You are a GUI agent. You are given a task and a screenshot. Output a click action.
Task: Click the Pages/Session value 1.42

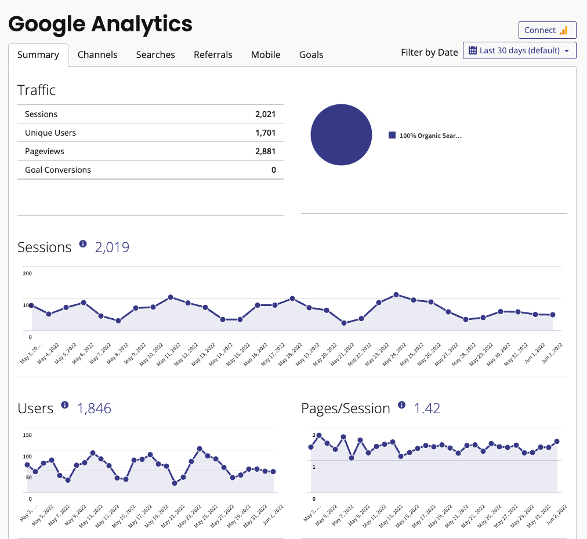427,409
